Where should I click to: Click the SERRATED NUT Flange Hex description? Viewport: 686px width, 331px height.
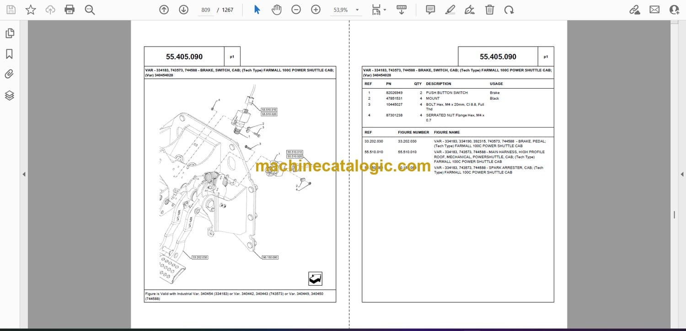455,117
